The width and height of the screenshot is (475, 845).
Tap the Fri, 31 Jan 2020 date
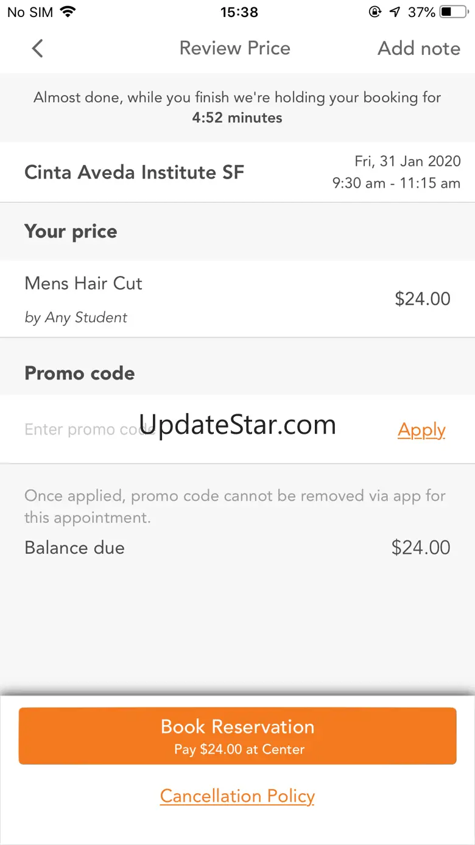click(407, 161)
